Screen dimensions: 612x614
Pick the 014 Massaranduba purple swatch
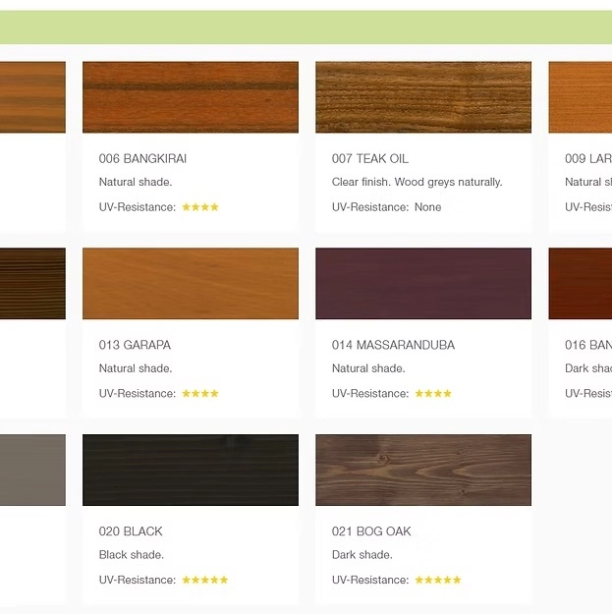[x=423, y=283]
